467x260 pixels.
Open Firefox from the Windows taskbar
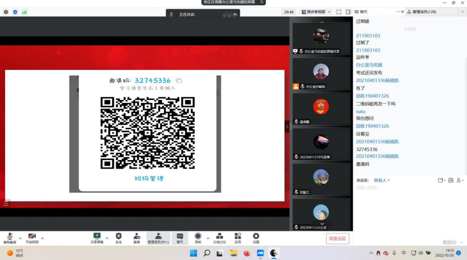(247, 253)
